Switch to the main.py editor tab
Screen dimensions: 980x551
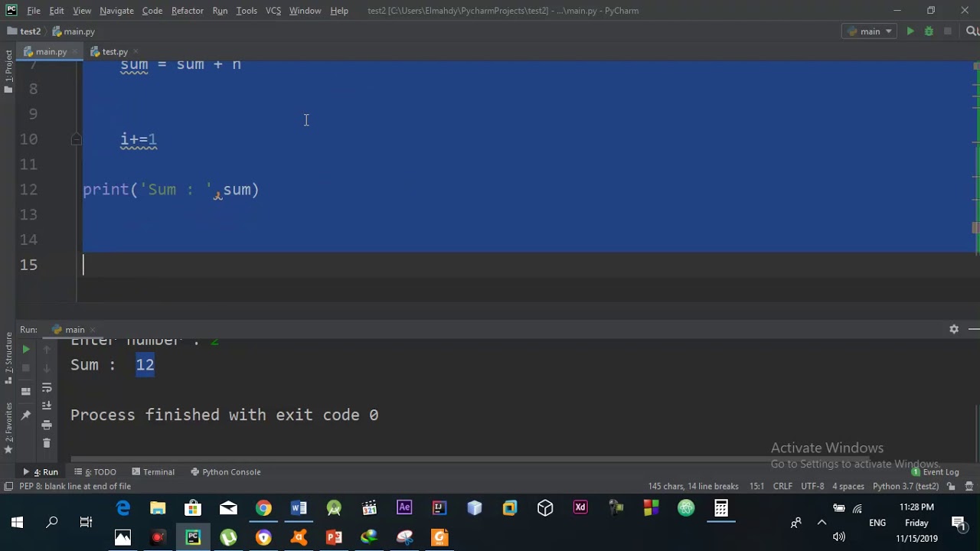coord(51,52)
